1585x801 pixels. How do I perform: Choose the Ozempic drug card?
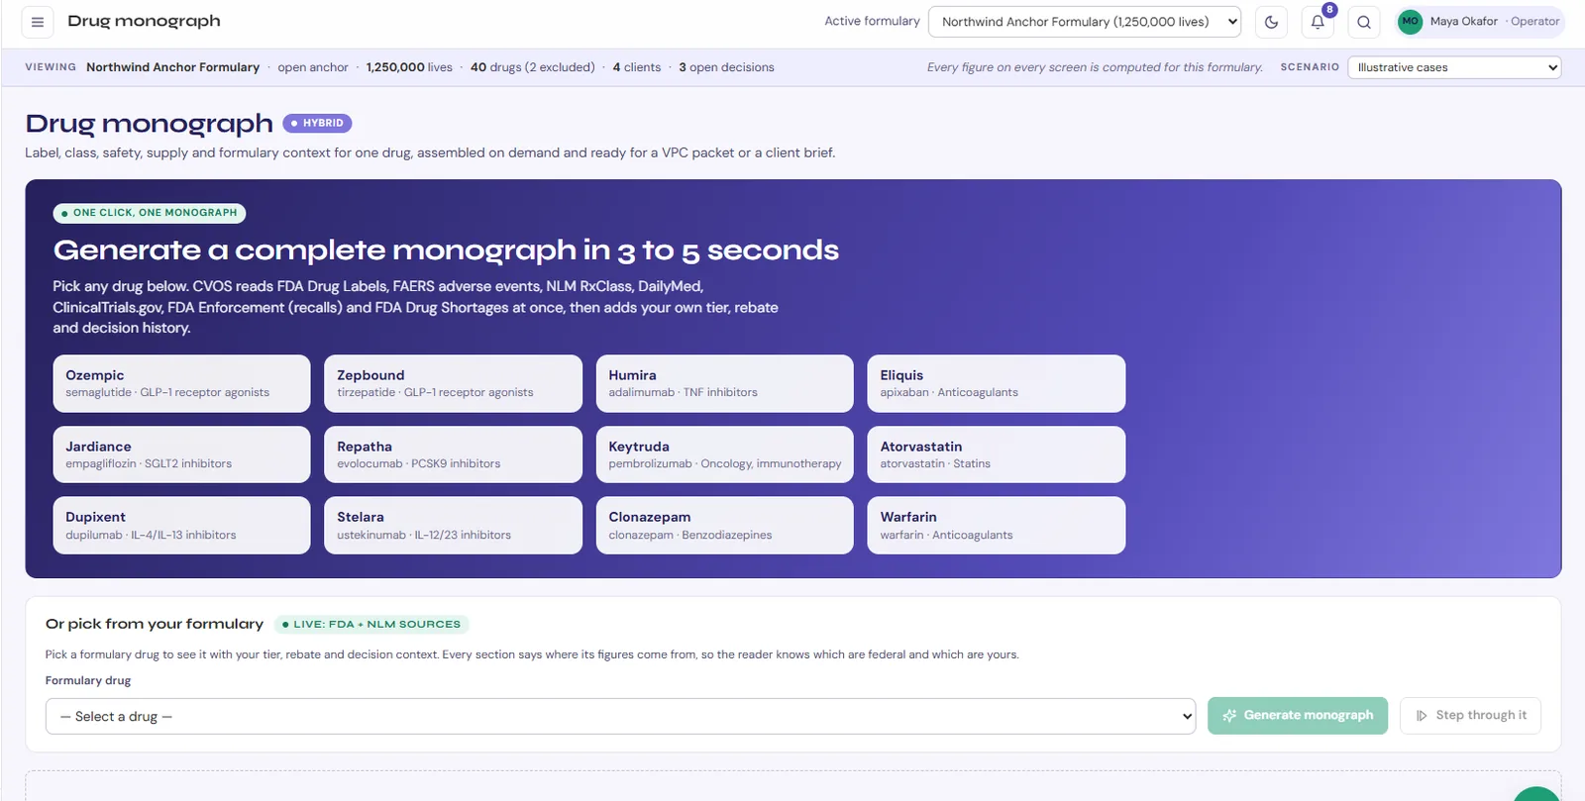181,383
